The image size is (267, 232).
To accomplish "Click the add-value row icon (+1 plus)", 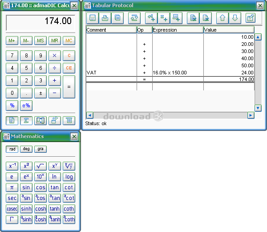I will (151, 18).
